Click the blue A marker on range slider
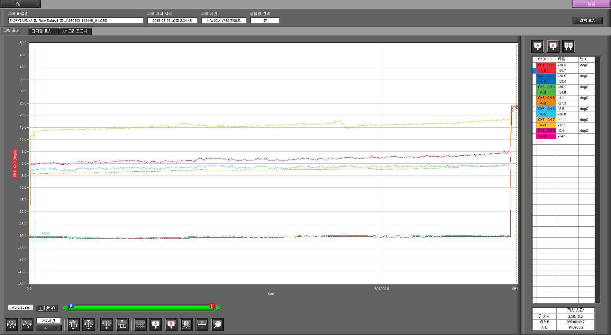Image resolution: width=611 pixels, height=335 pixels. [71, 306]
